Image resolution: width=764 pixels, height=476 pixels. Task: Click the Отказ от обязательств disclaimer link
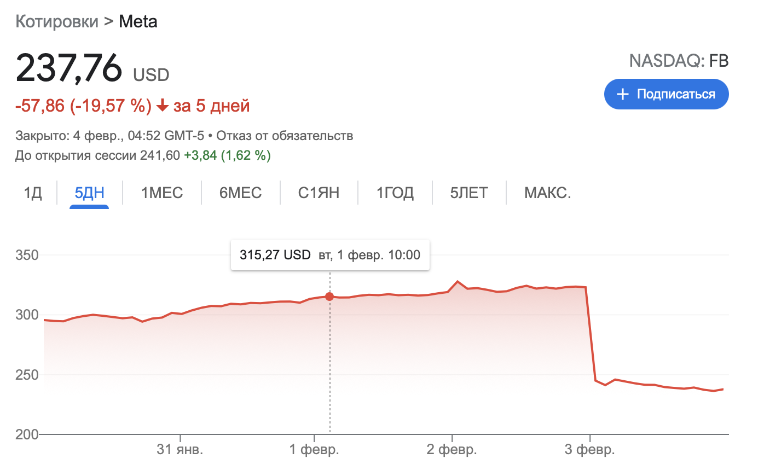pos(285,136)
